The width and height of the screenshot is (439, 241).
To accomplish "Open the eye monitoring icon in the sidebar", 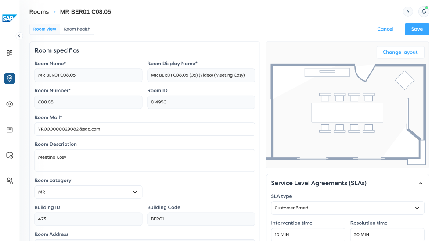I will point(10,104).
